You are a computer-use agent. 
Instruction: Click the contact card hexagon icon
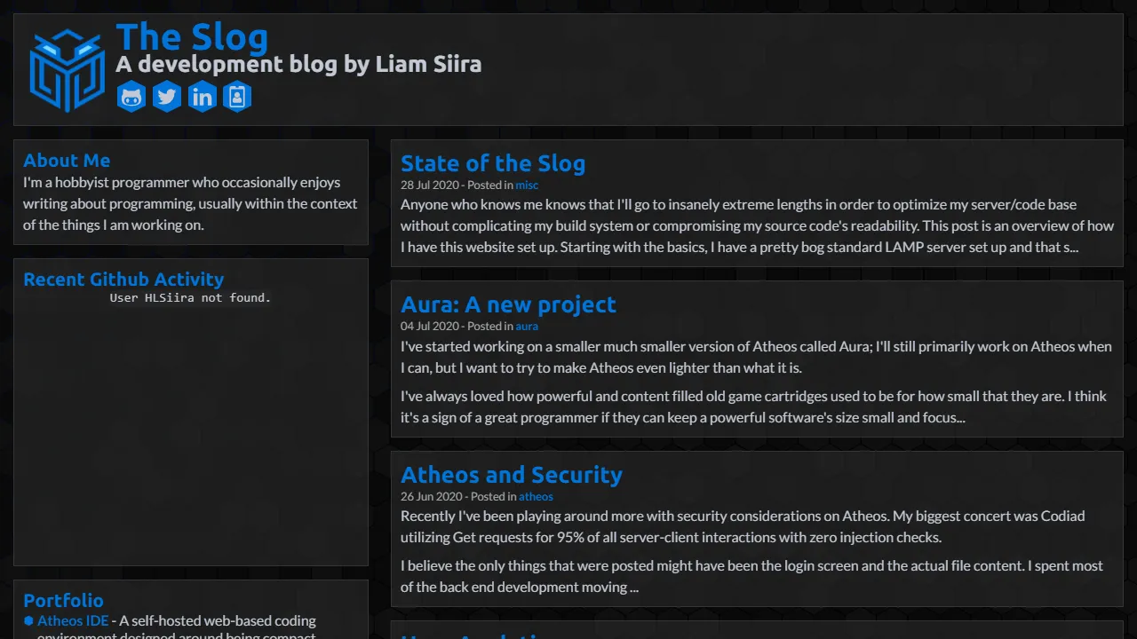coord(237,96)
